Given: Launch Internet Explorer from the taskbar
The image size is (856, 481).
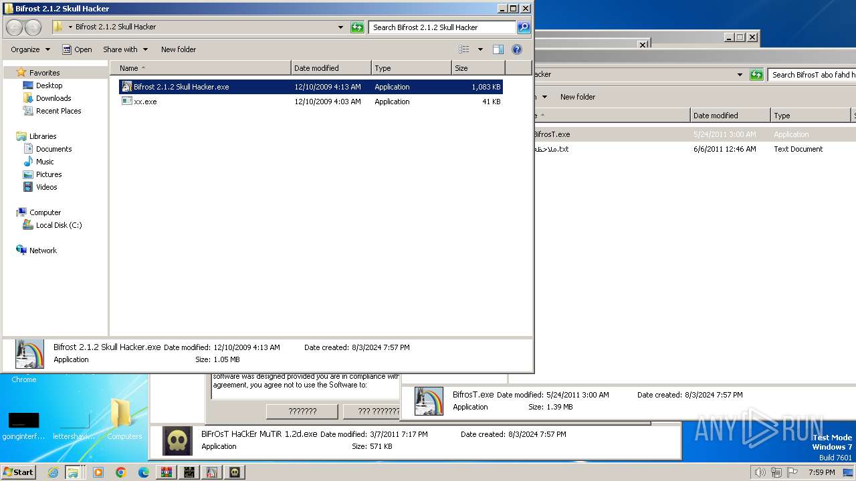Looking at the screenshot, I should [53, 472].
